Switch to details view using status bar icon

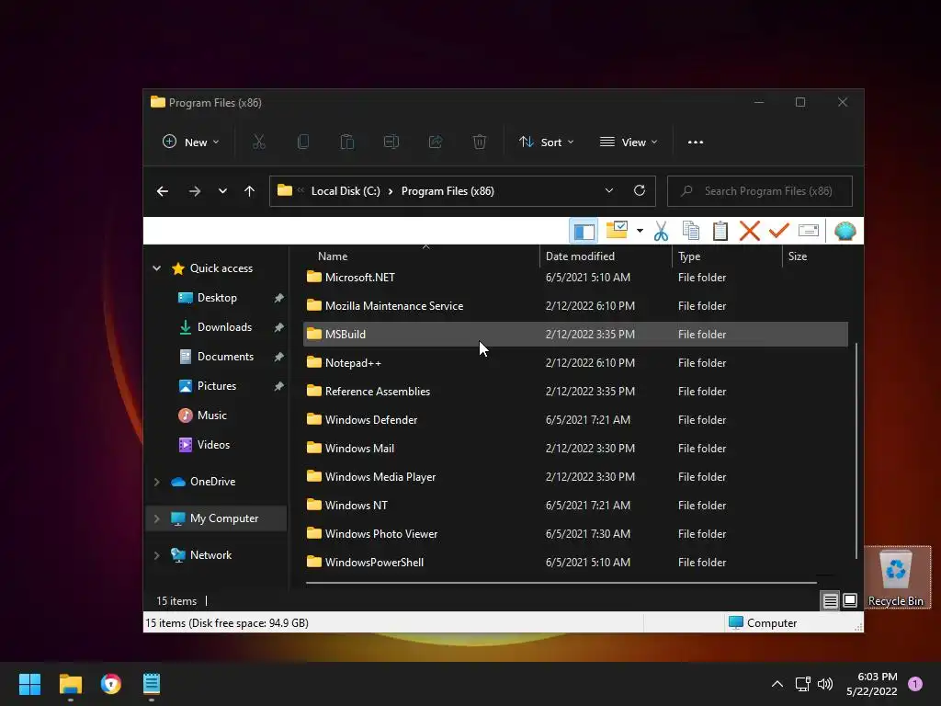tap(831, 600)
